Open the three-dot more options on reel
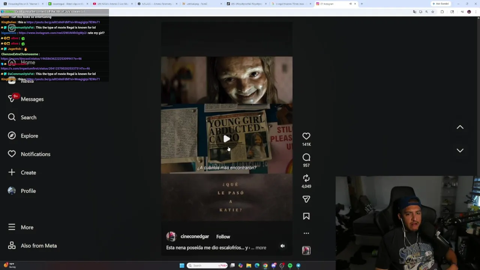Viewport: 480px width, 270px height. click(x=306, y=233)
